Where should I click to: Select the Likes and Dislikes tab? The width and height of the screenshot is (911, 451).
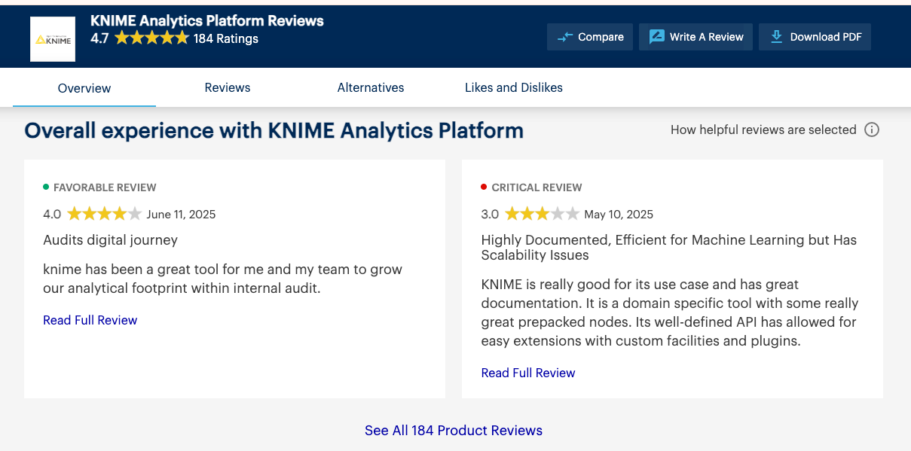[514, 87]
